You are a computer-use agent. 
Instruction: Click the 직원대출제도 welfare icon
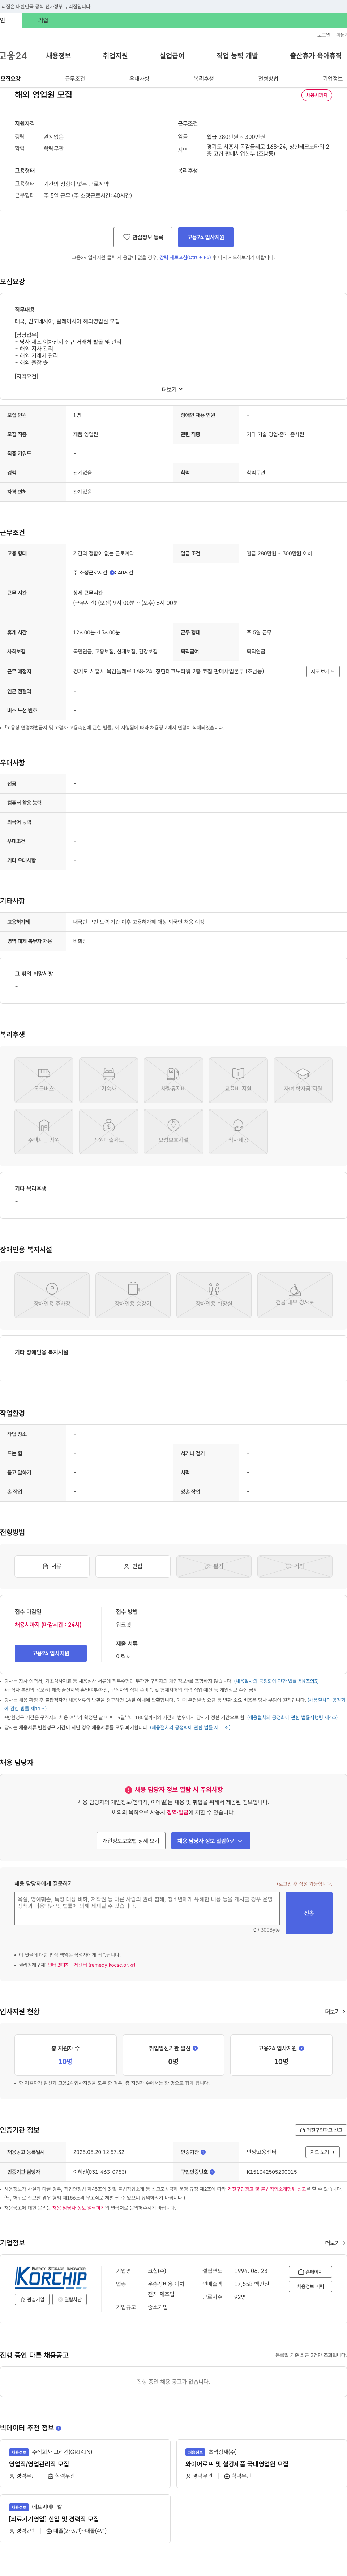click(x=109, y=1132)
